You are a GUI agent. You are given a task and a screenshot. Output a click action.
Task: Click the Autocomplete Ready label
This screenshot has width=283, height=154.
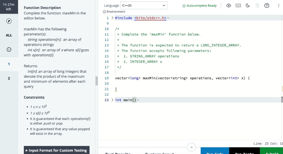pyautogui.click(x=201, y=6)
